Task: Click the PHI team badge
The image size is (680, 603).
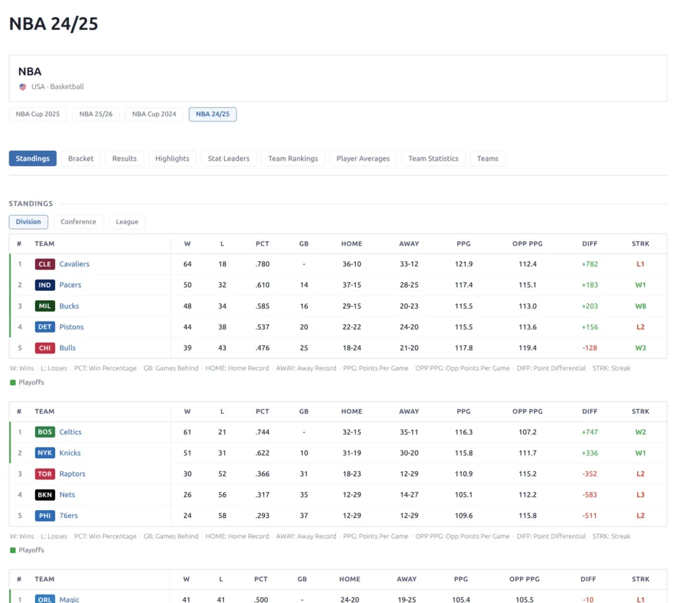Action: (44, 515)
